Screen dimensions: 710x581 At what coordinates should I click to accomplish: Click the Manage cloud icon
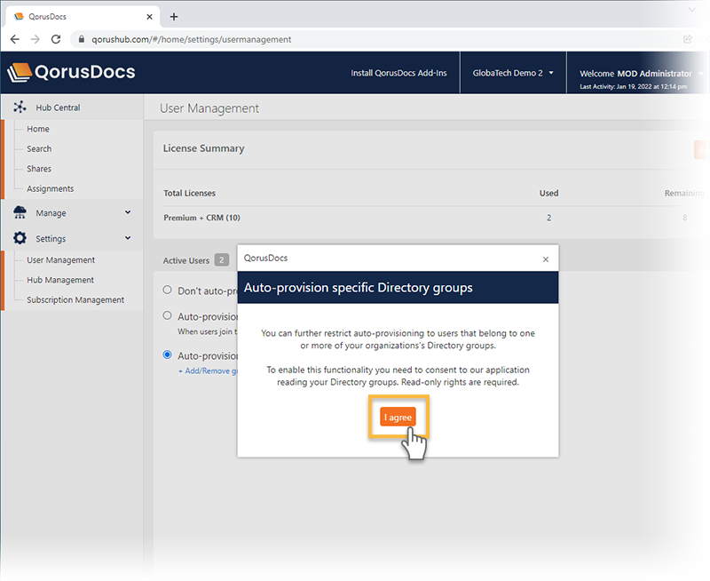click(20, 213)
